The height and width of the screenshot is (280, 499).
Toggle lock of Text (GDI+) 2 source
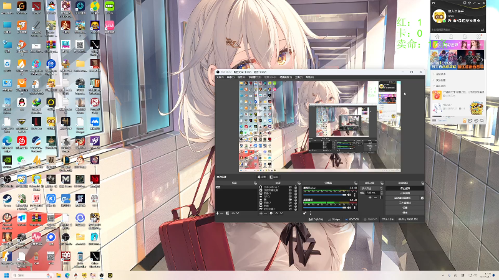click(296, 187)
